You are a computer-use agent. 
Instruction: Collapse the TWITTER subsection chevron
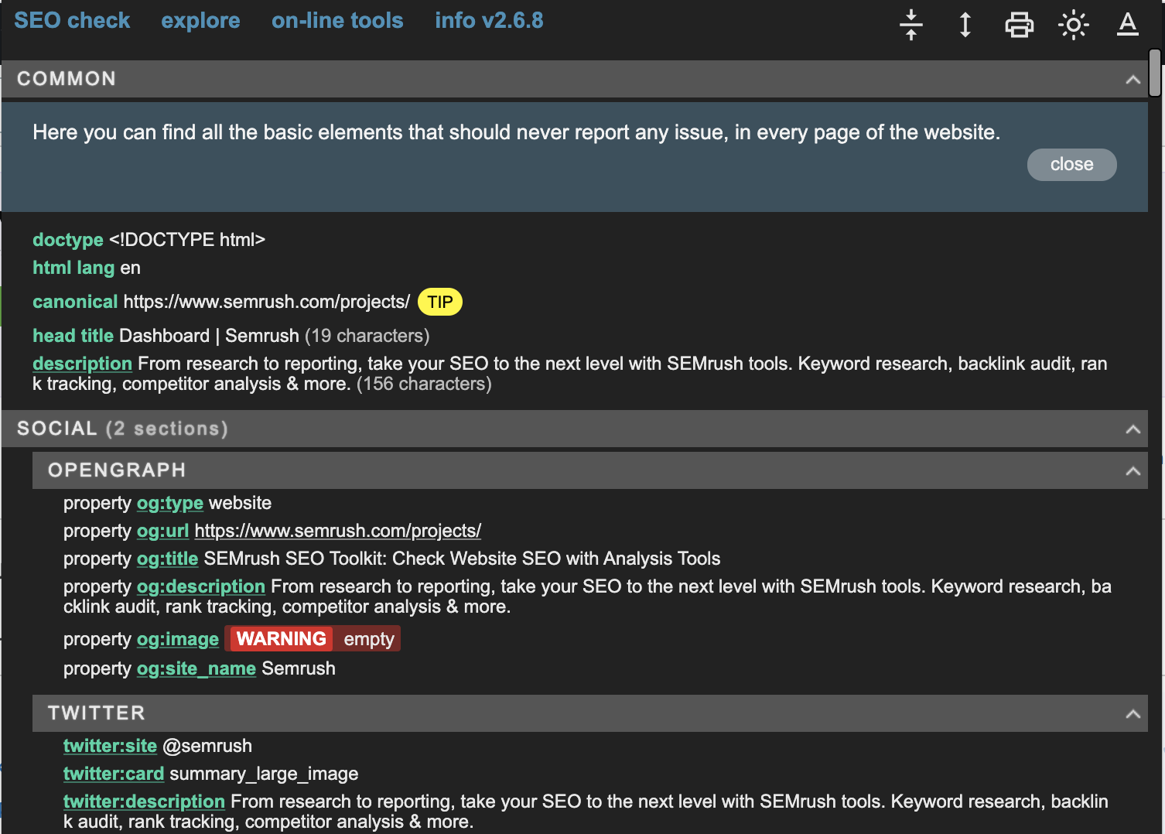[1133, 713]
